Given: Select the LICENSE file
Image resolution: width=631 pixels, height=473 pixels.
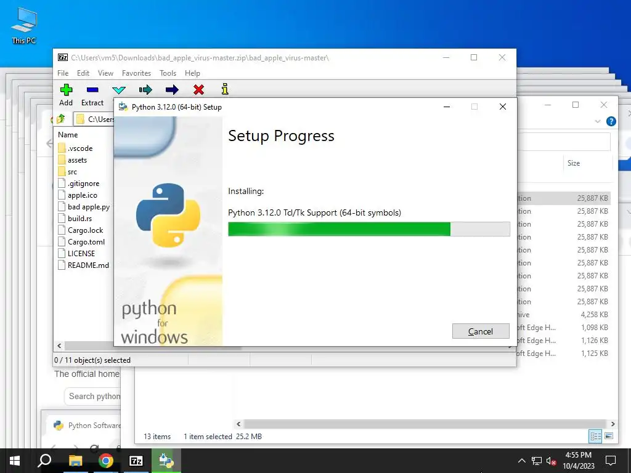Looking at the screenshot, I should [81, 253].
